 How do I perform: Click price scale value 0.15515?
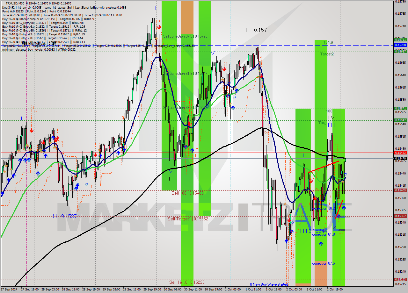(x=401, y=137)
